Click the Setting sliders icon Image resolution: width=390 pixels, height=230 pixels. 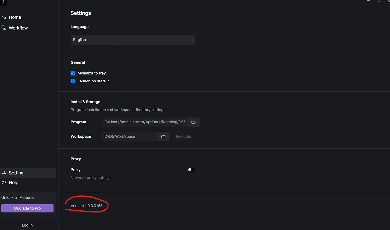pyautogui.click(x=4, y=173)
